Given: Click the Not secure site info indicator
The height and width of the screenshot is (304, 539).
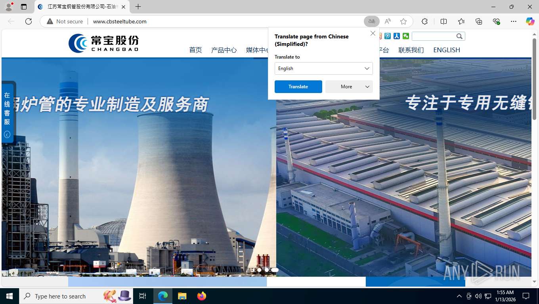Looking at the screenshot, I should [65, 21].
